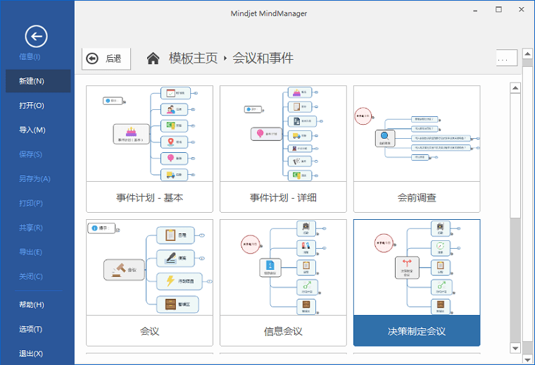535x365 pixels.
Task: Click the 决策制定会议 template
Action: click(x=417, y=282)
